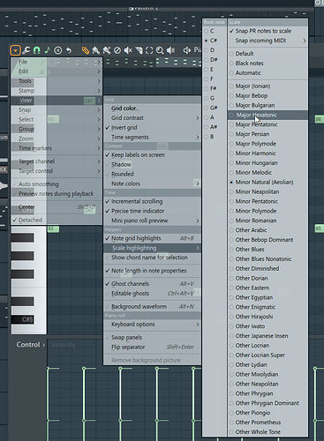Open the Control selector below piano keys
This screenshot has height=441, width=324.
coord(31,345)
